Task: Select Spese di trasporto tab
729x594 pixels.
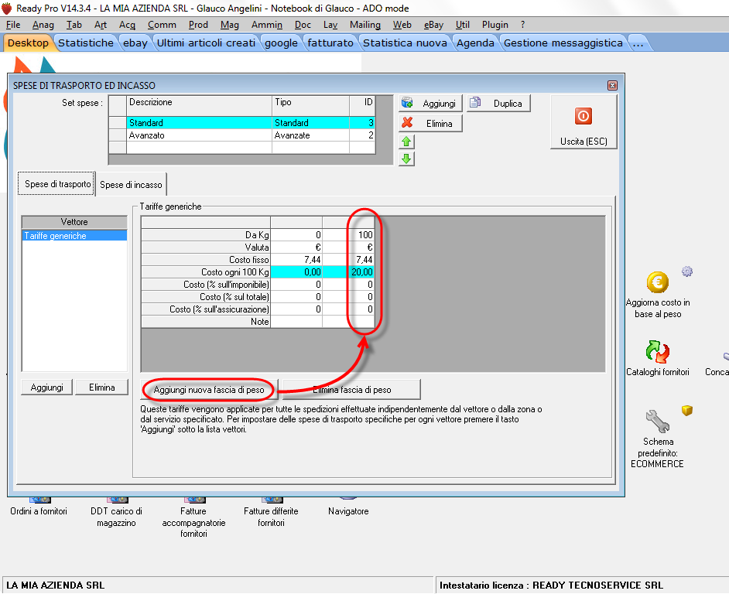Action: (57, 183)
